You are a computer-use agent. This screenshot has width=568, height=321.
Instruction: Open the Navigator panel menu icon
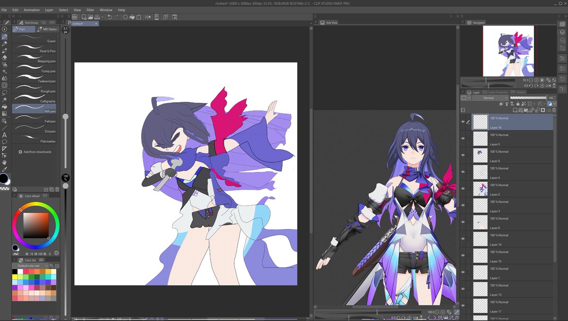(x=463, y=22)
